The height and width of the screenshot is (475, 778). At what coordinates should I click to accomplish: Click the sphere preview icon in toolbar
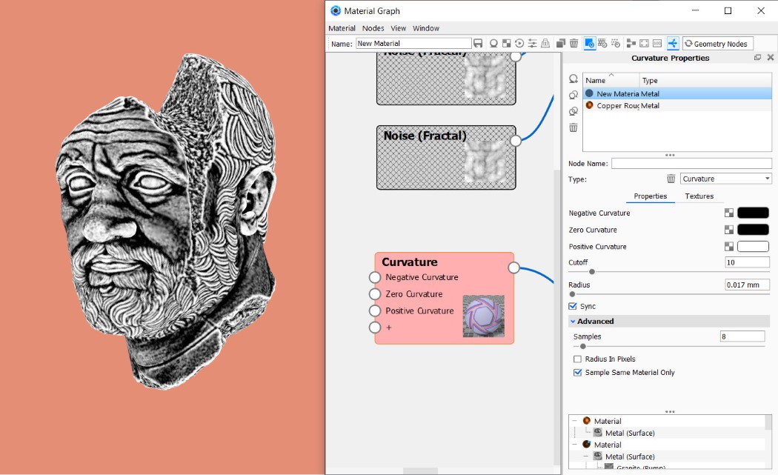pyautogui.click(x=493, y=44)
